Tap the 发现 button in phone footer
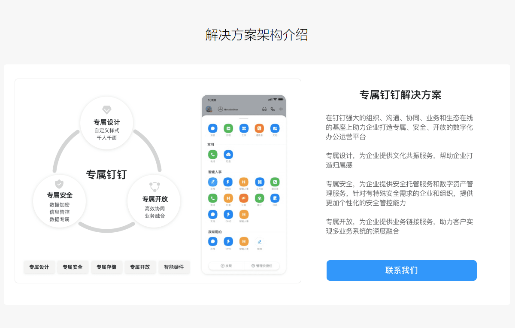This screenshot has width=515, height=328. click(x=226, y=266)
